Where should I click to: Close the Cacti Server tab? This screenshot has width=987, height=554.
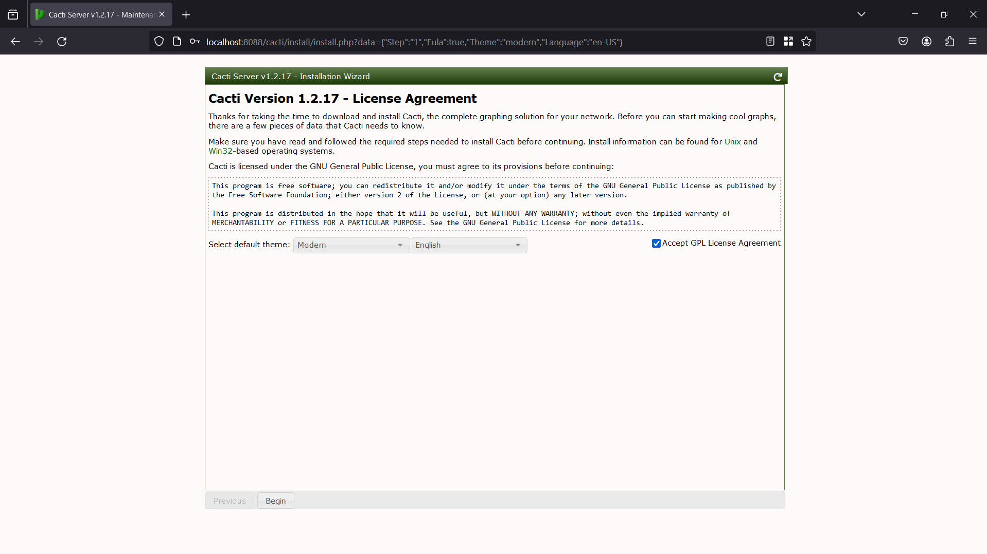[x=162, y=14]
